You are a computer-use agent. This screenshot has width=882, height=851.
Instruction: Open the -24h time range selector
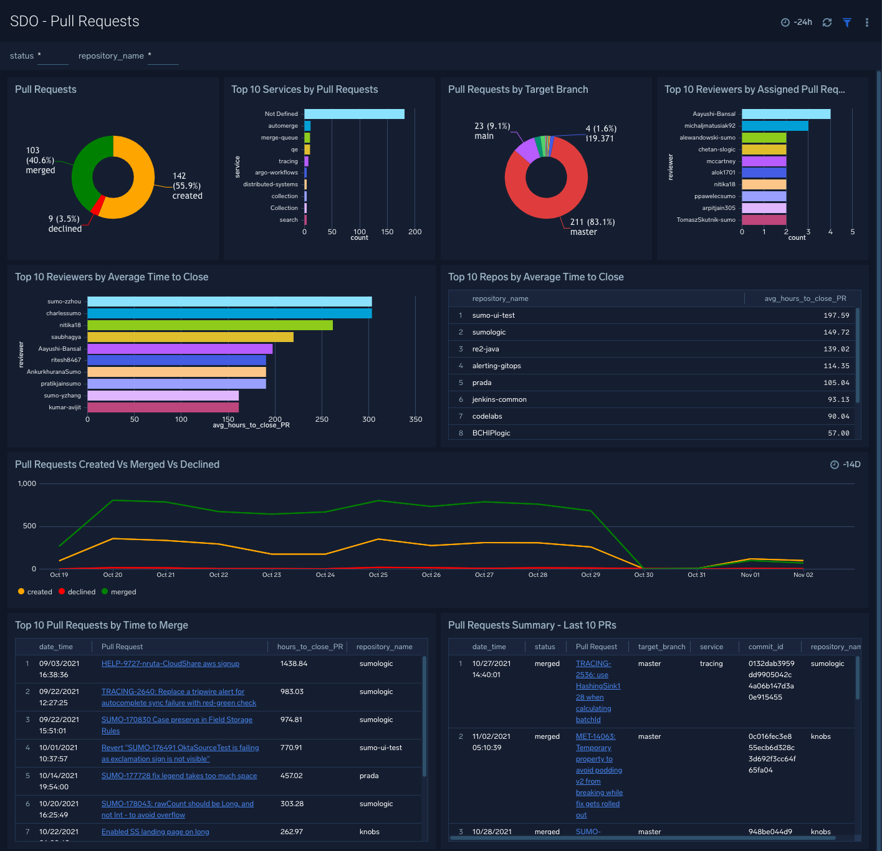coord(797,22)
